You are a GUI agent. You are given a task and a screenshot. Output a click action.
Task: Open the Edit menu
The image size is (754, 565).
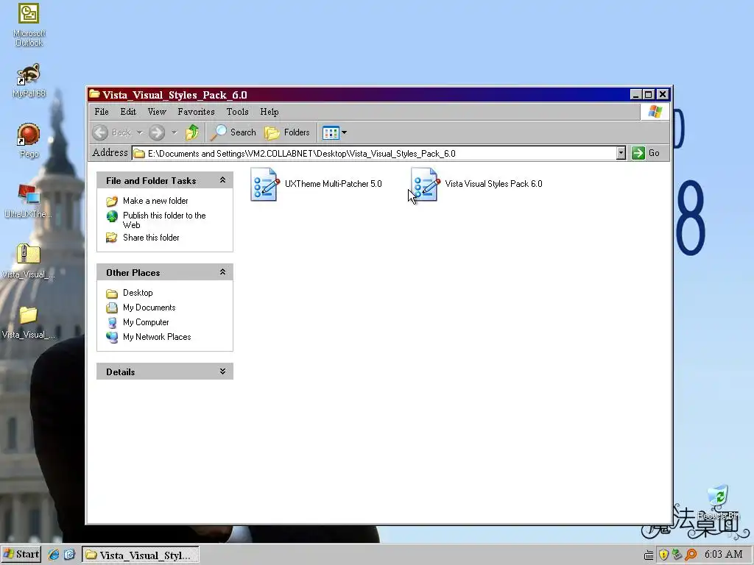[x=128, y=112]
